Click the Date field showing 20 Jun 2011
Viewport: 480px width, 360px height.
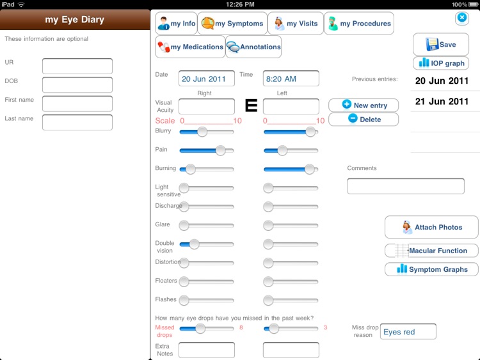[207, 79]
